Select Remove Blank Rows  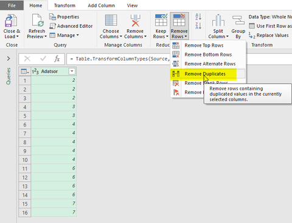(x=208, y=83)
